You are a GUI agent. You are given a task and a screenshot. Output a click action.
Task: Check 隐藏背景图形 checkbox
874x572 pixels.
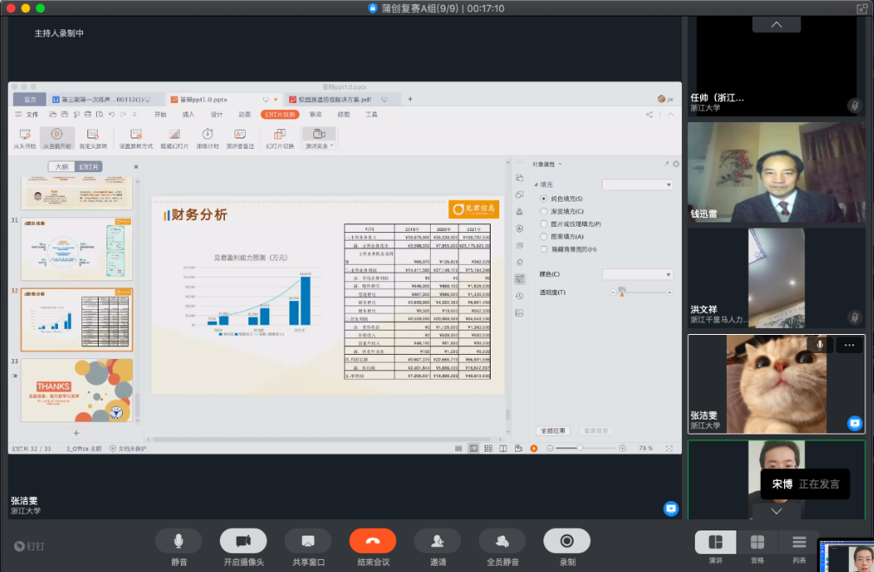point(543,249)
